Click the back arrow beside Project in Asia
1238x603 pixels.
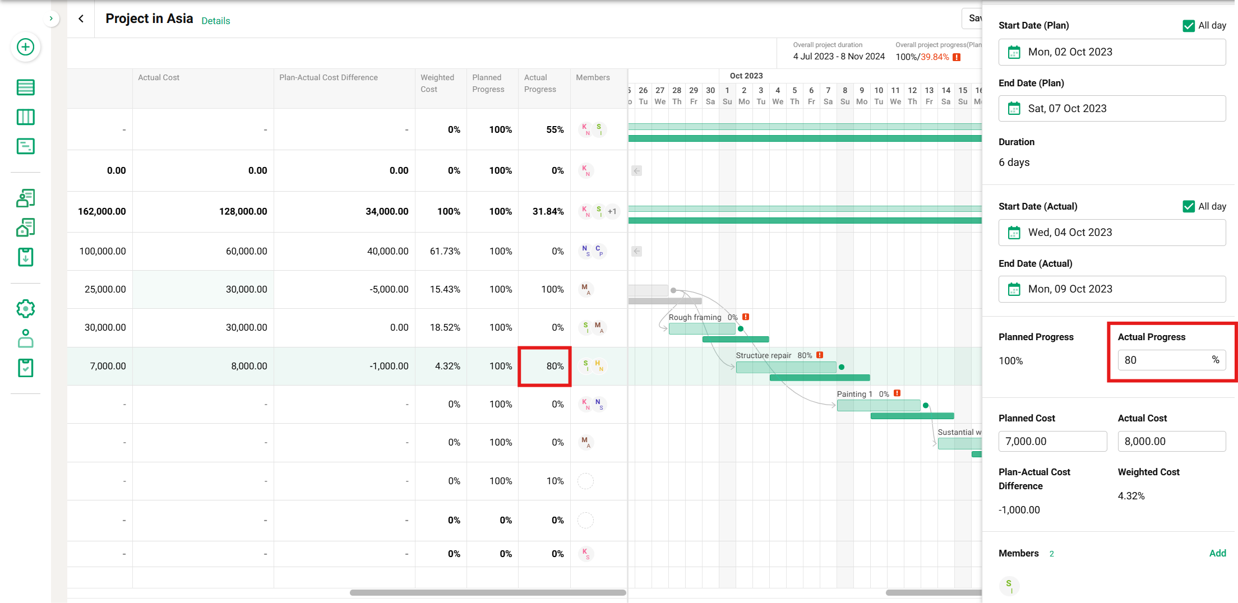point(81,18)
